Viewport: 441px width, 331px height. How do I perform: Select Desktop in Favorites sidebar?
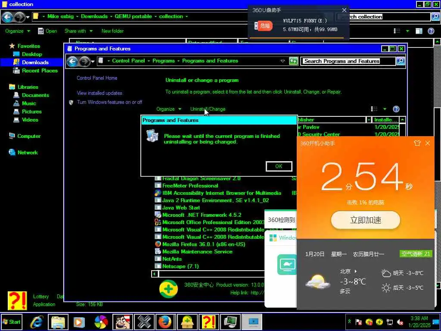[x=32, y=54]
